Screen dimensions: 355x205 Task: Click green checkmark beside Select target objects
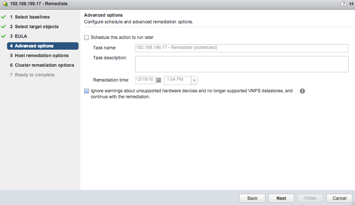pyautogui.click(x=4, y=27)
